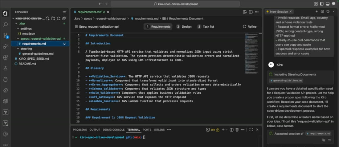
Task: Split the terminal
Action: 231,130
